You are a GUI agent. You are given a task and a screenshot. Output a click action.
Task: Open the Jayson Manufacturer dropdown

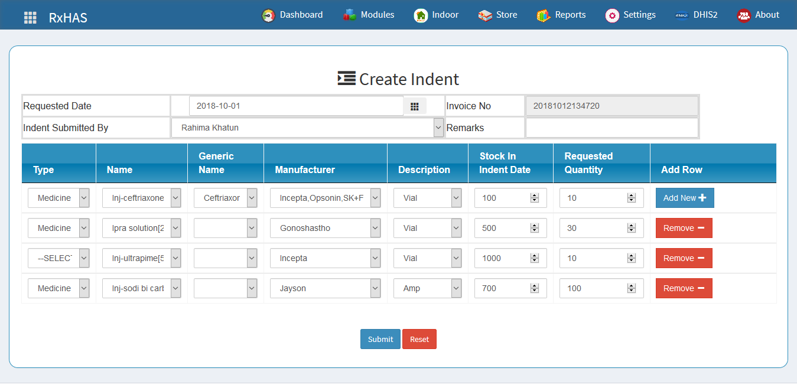coord(326,288)
